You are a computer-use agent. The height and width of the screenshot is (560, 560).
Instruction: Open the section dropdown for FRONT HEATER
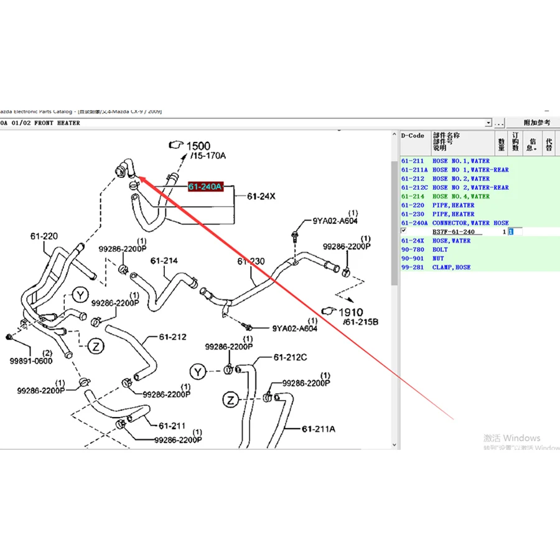tap(488, 123)
